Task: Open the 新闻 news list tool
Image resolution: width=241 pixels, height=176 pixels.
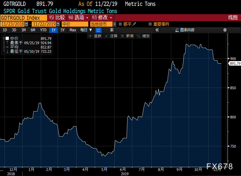Action: point(127,36)
